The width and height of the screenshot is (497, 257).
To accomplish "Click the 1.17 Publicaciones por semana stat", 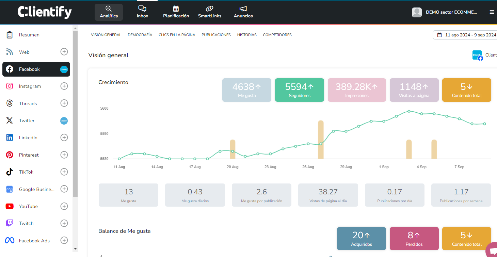I will (x=461, y=195).
